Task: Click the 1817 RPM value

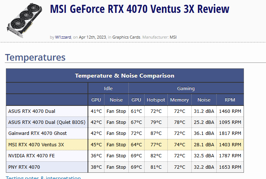Action: pos(230,133)
